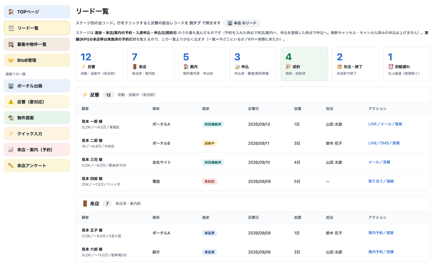
Task: Click the 電話 media cell
Action: [x=156, y=181]
